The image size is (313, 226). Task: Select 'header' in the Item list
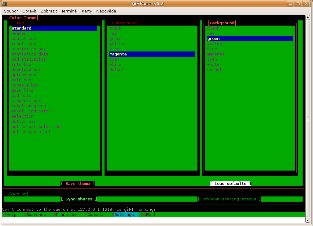tap(19, 33)
